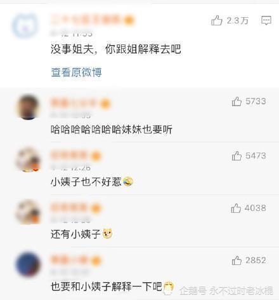279x300 pixels.
Task: Open the top commenter's blurred username
Action: pyautogui.click(x=92, y=20)
